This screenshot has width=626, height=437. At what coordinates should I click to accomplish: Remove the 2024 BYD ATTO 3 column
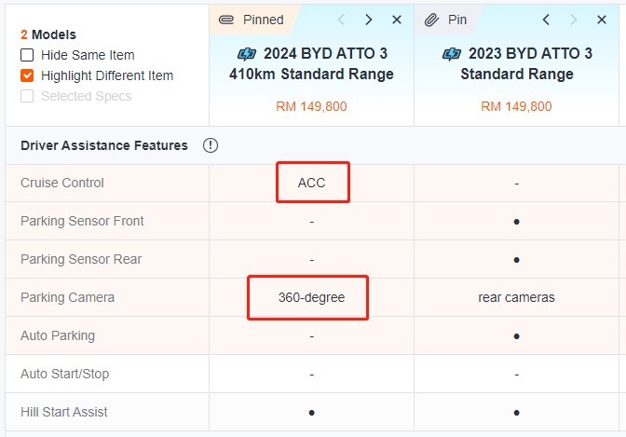coord(397,20)
